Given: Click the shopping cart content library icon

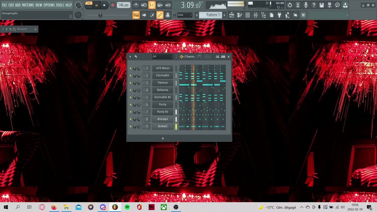Looking at the screenshot, I should click(303, 15).
